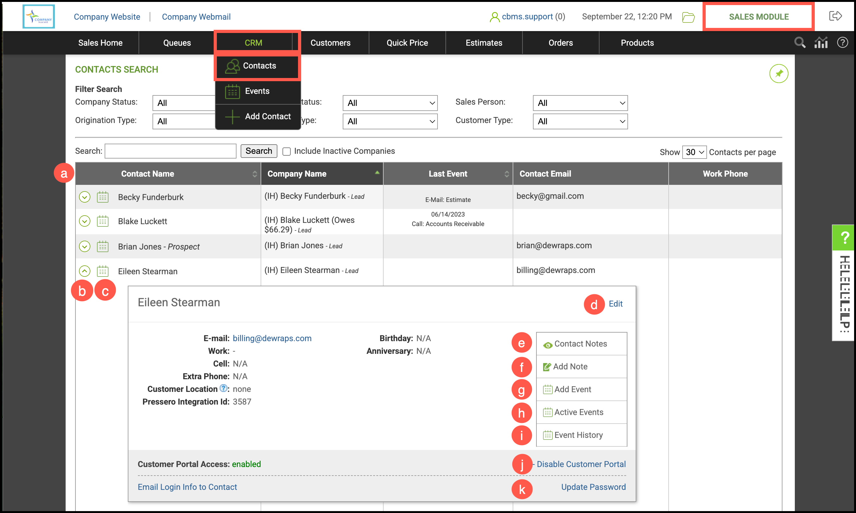856x513 pixels.
Task: Open Customer Type dropdown
Action: click(x=580, y=121)
